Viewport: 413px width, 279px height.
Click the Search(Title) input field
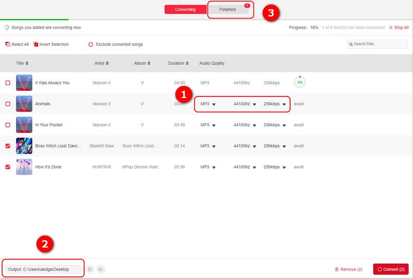(x=377, y=44)
